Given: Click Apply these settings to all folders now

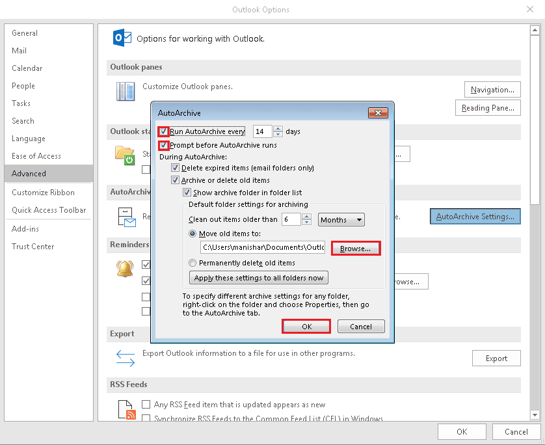Looking at the screenshot, I should [259, 278].
